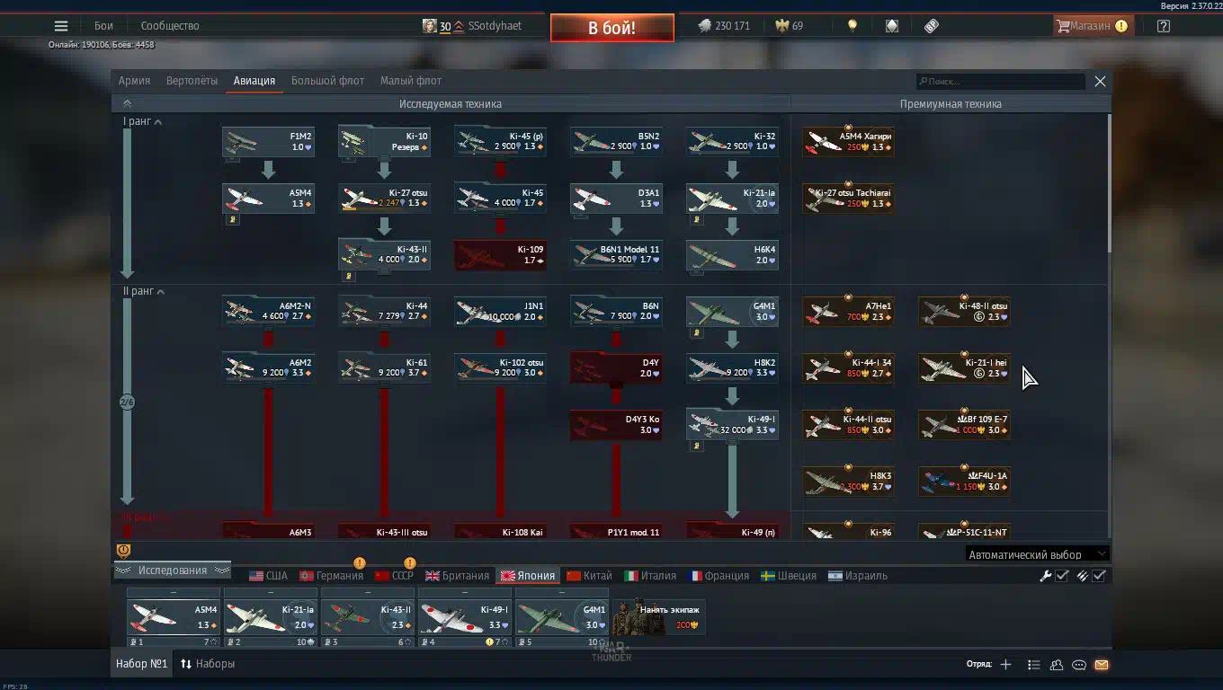1223x690 pixels.
Task: Collapse all ranks with double chevron
Action: point(127,103)
